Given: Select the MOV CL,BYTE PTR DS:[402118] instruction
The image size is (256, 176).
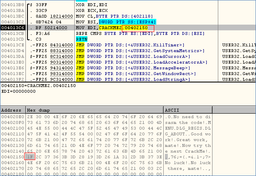Looking at the screenshot, I should coord(111,15).
